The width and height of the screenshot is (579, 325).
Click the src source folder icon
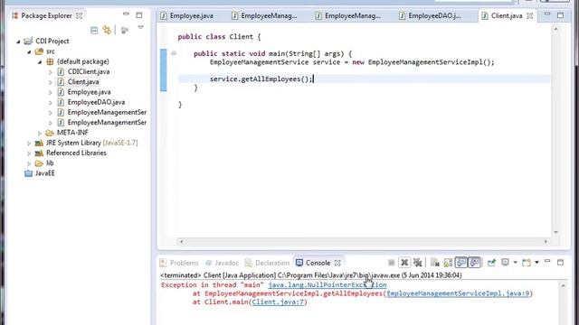[39, 51]
